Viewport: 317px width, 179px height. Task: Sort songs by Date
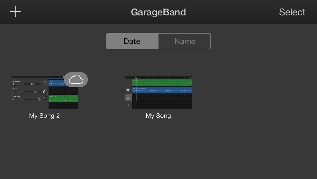pos(132,41)
